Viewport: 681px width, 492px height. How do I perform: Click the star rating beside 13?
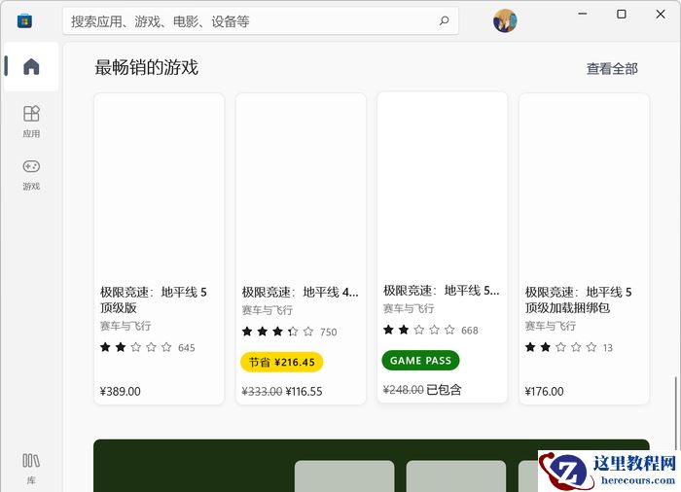[x=560, y=347]
